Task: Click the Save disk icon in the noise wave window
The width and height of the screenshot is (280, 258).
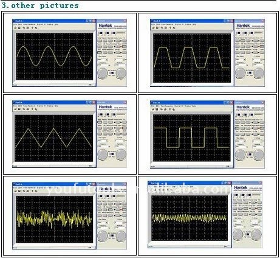Action: coord(19,191)
